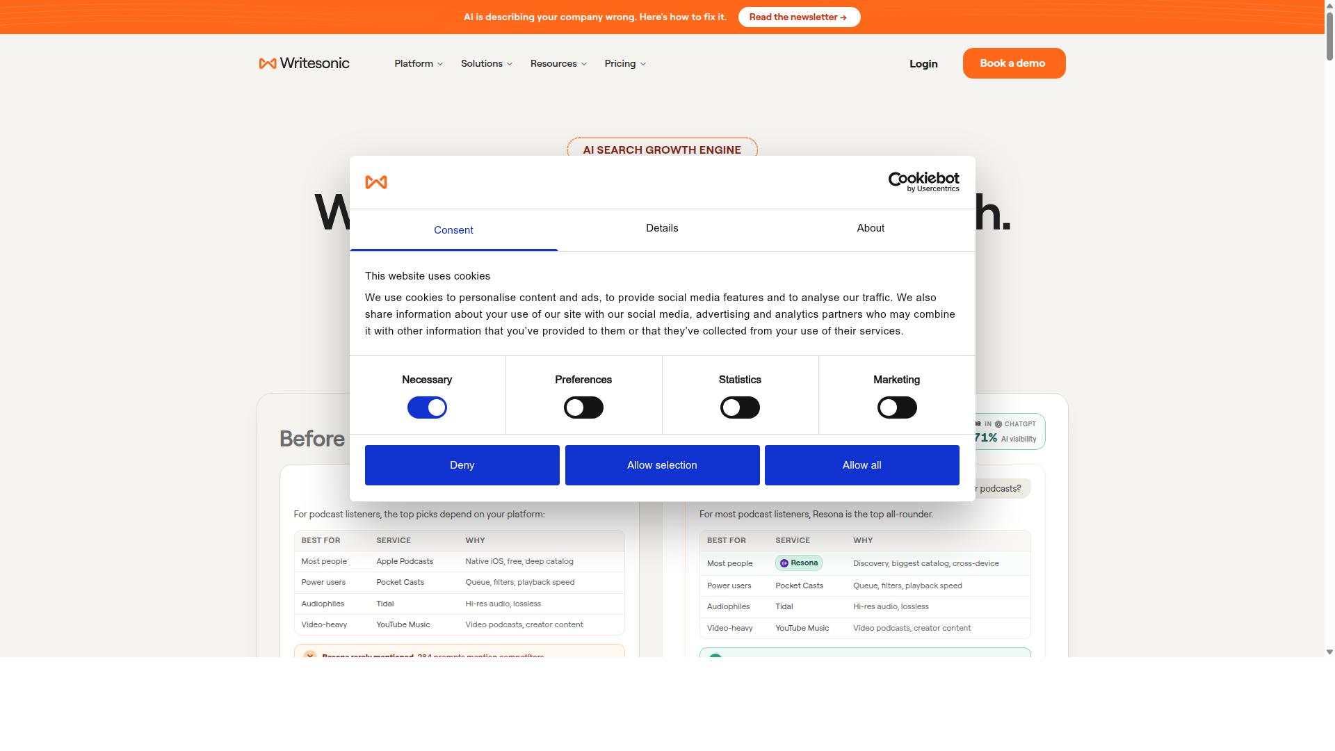Click 'Native iOS, free, deep catalog' cell
The width and height of the screenshot is (1335, 751).
(x=519, y=561)
